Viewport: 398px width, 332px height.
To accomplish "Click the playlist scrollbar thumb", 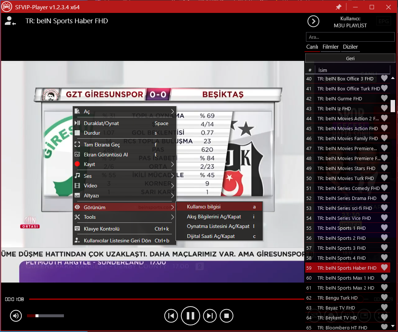I will (x=393, y=106).
